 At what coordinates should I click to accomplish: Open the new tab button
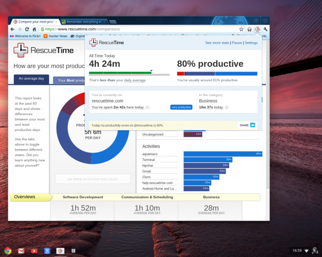[113, 22]
